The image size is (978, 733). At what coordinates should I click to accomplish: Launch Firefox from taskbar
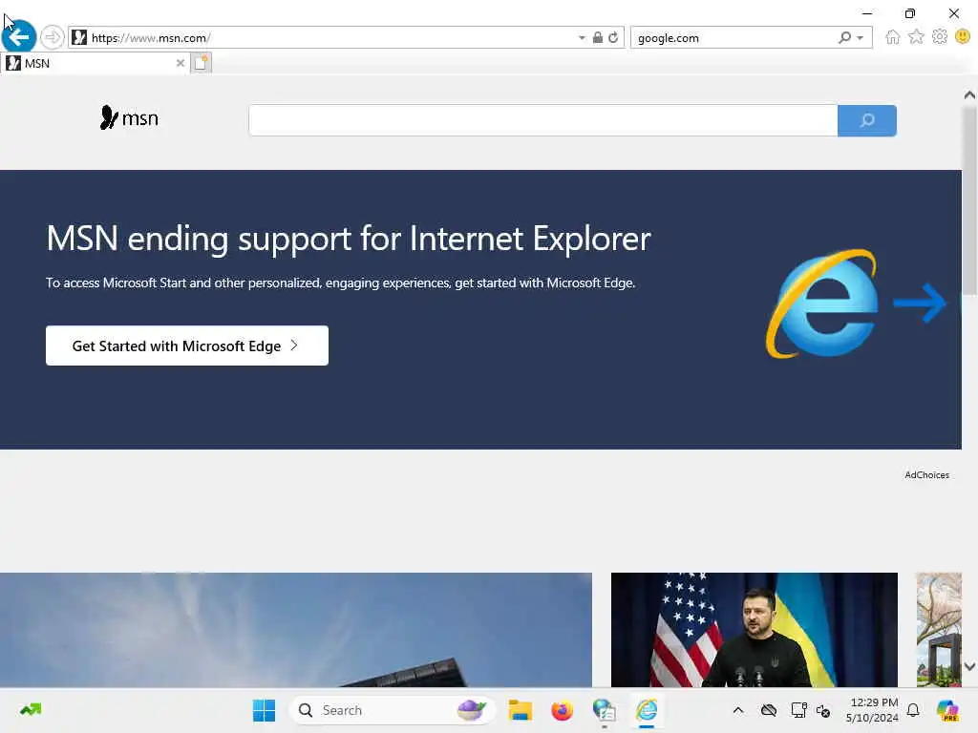pyautogui.click(x=562, y=710)
